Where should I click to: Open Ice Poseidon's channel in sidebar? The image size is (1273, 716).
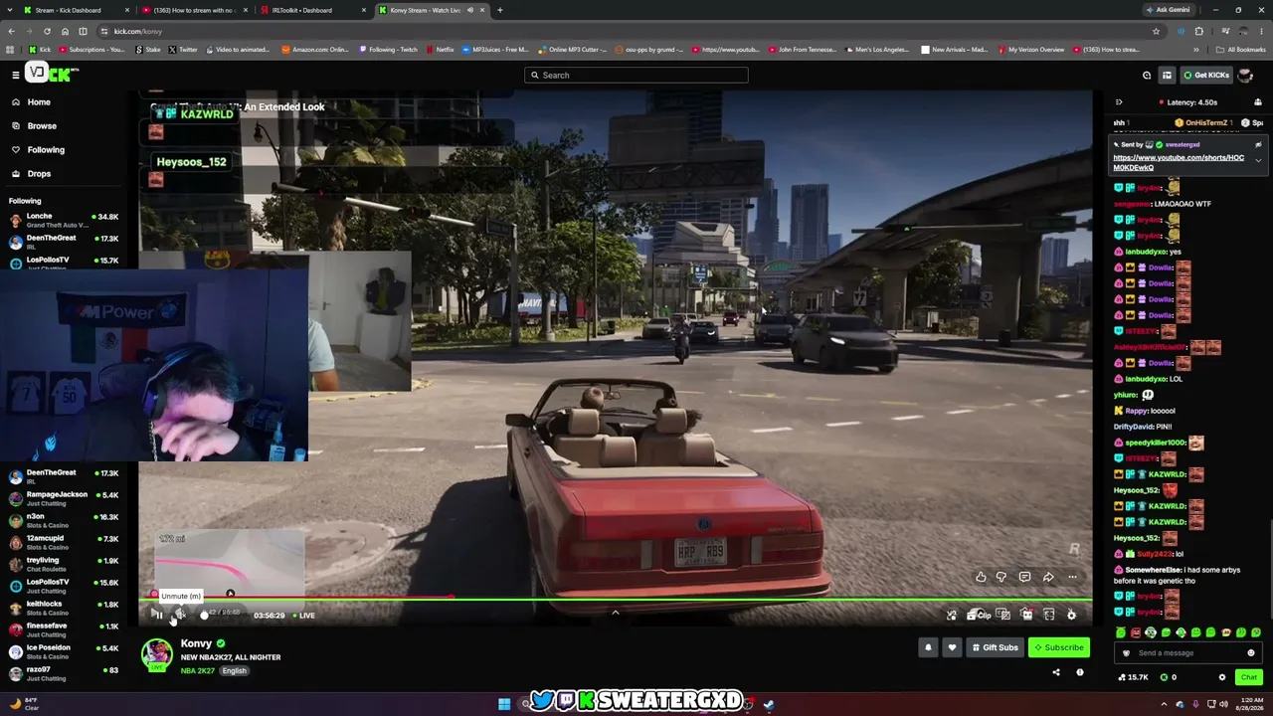click(62, 651)
